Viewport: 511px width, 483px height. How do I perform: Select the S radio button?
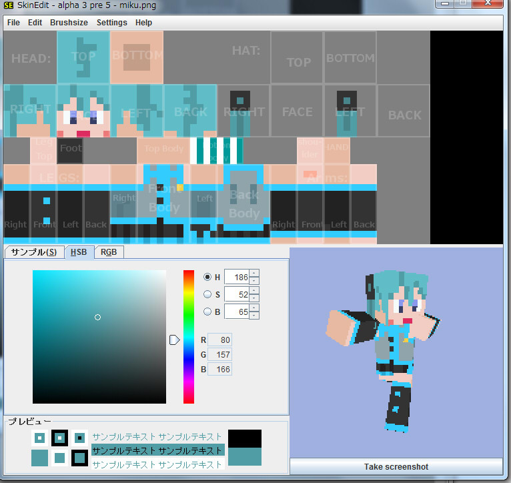click(207, 294)
